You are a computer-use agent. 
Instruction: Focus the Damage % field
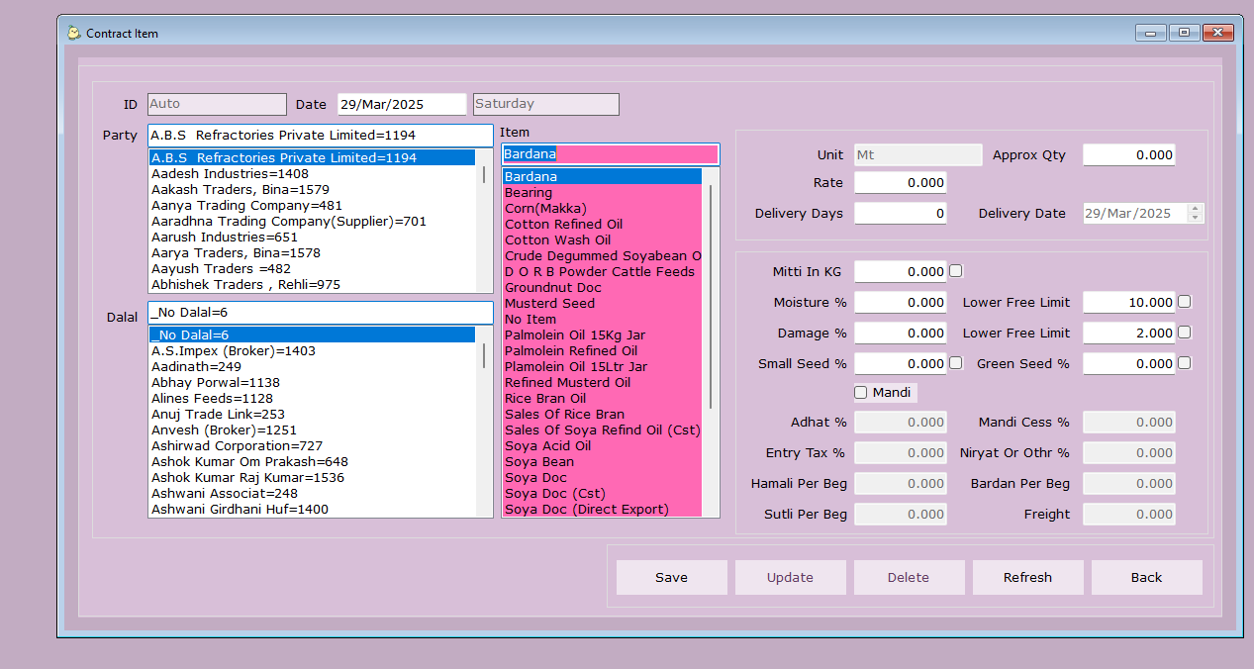coord(901,333)
